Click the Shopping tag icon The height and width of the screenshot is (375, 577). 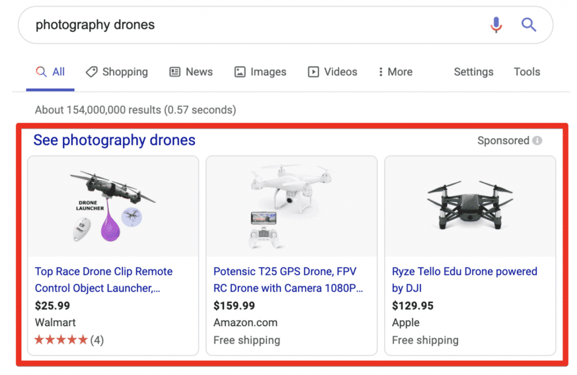click(92, 71)
